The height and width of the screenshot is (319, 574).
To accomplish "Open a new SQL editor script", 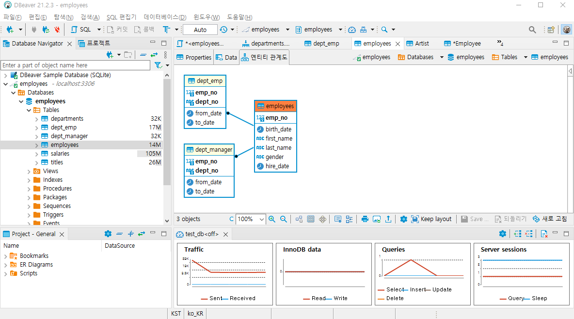I will pyautogui.click(x=81, y=30).
